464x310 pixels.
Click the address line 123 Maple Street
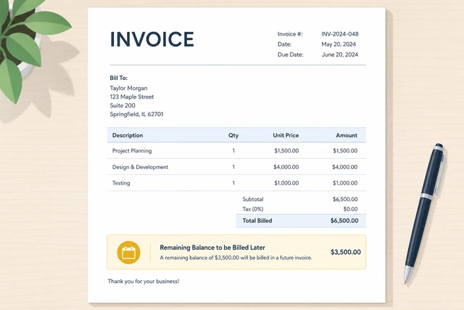[x=132, y=97]
